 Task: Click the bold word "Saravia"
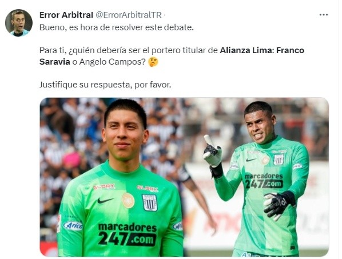55,62
